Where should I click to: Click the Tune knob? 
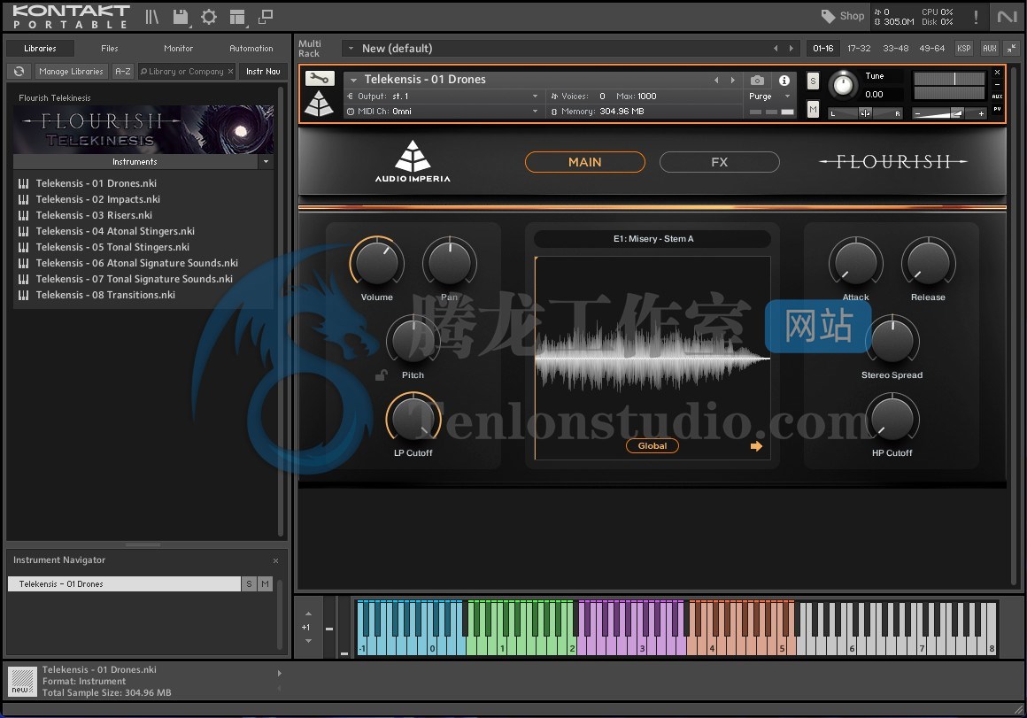(843, 85)
